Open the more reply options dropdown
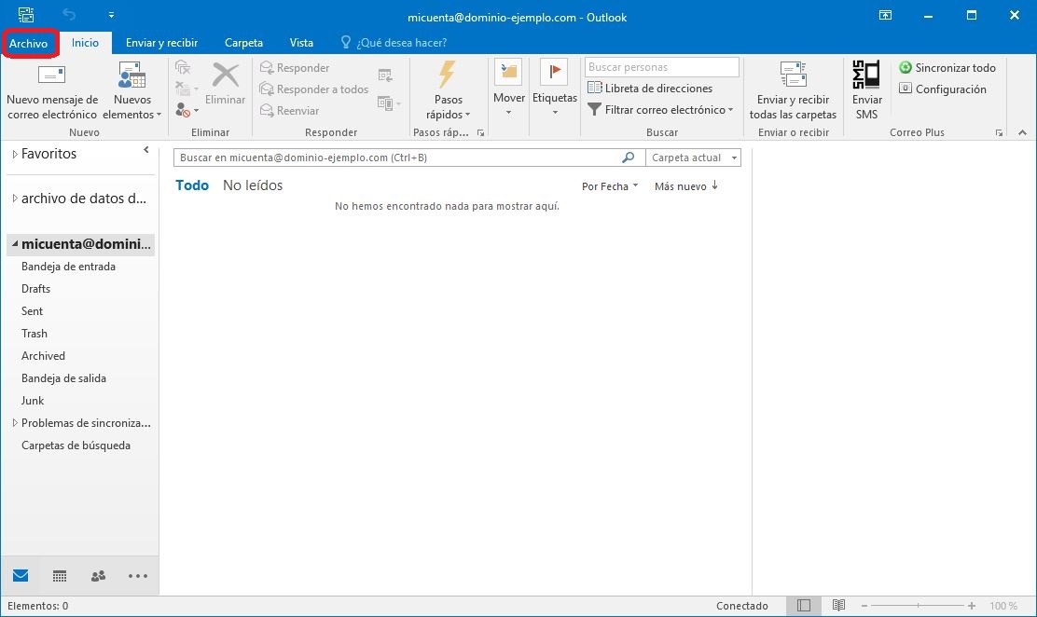Image resolution: width=1037 pixels, height=617 pixels. pyautogui.click(x=389, y=103)
